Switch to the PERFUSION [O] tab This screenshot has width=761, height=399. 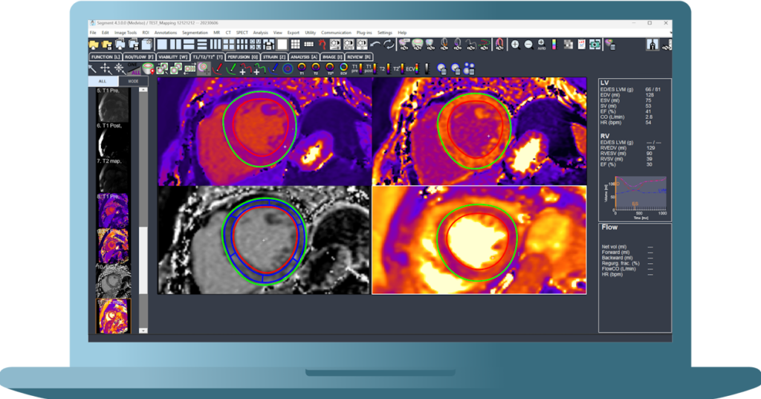coord(242,56)
